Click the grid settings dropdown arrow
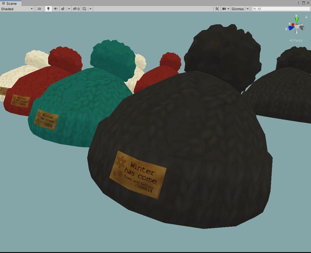This screenshot has width=311, height=253. tap(90, 9)
